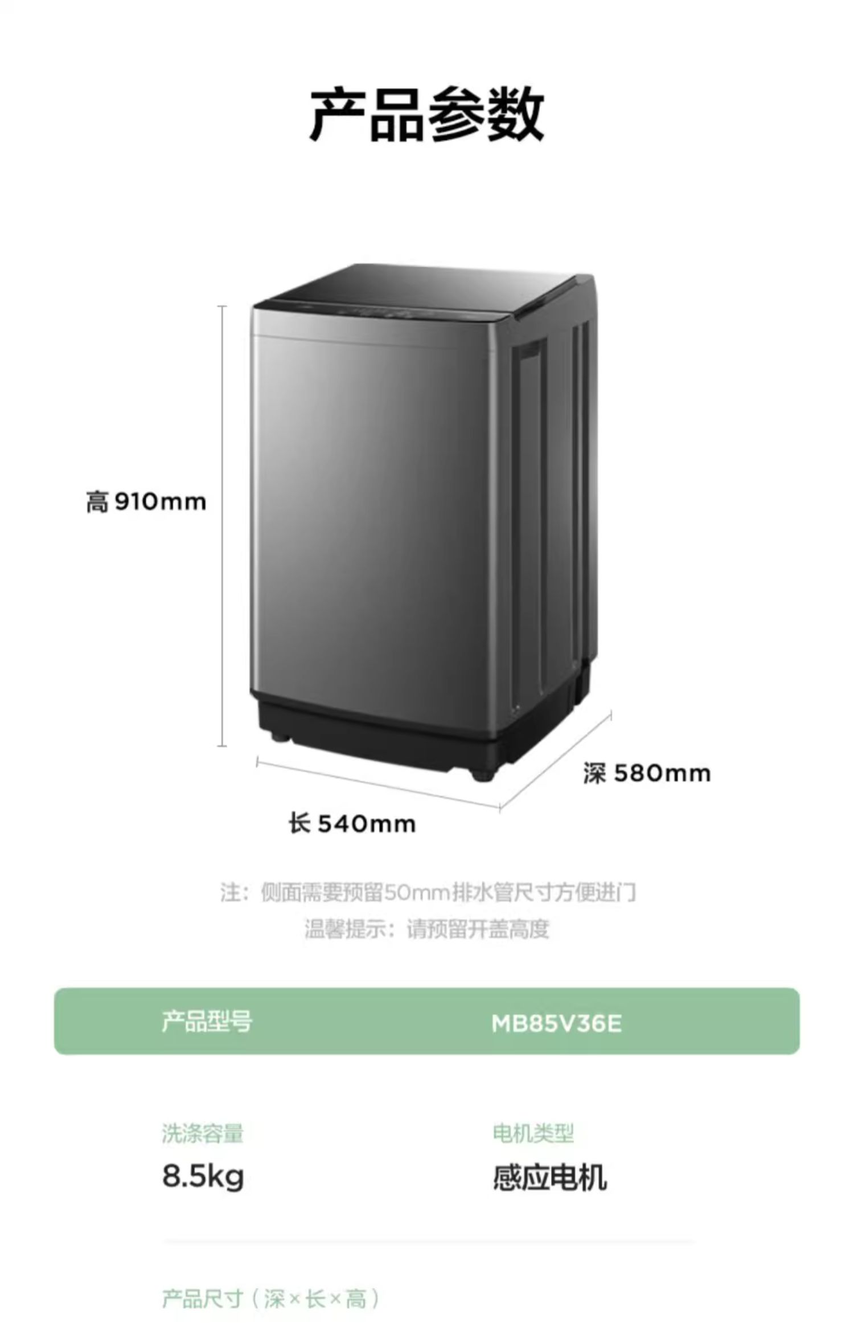Select the 长 540mm length label

(x=352, y=823)
